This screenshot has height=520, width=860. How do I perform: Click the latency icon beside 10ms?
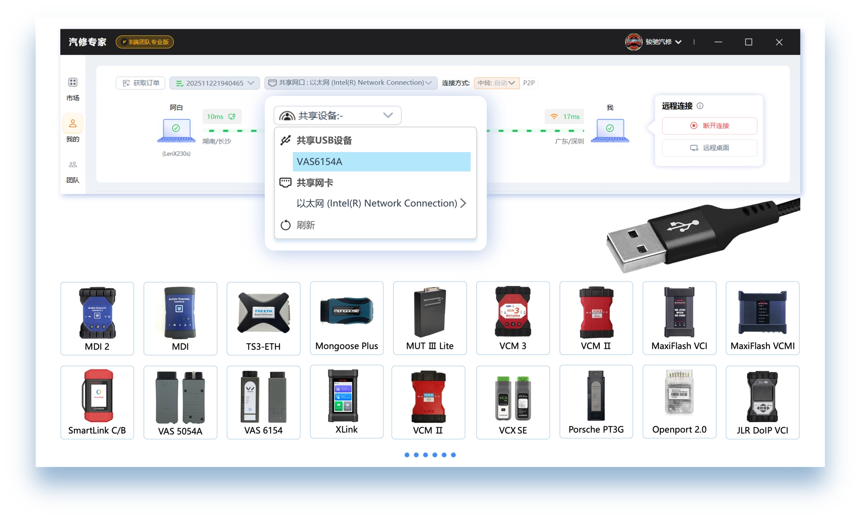click(x=232, y=116)
